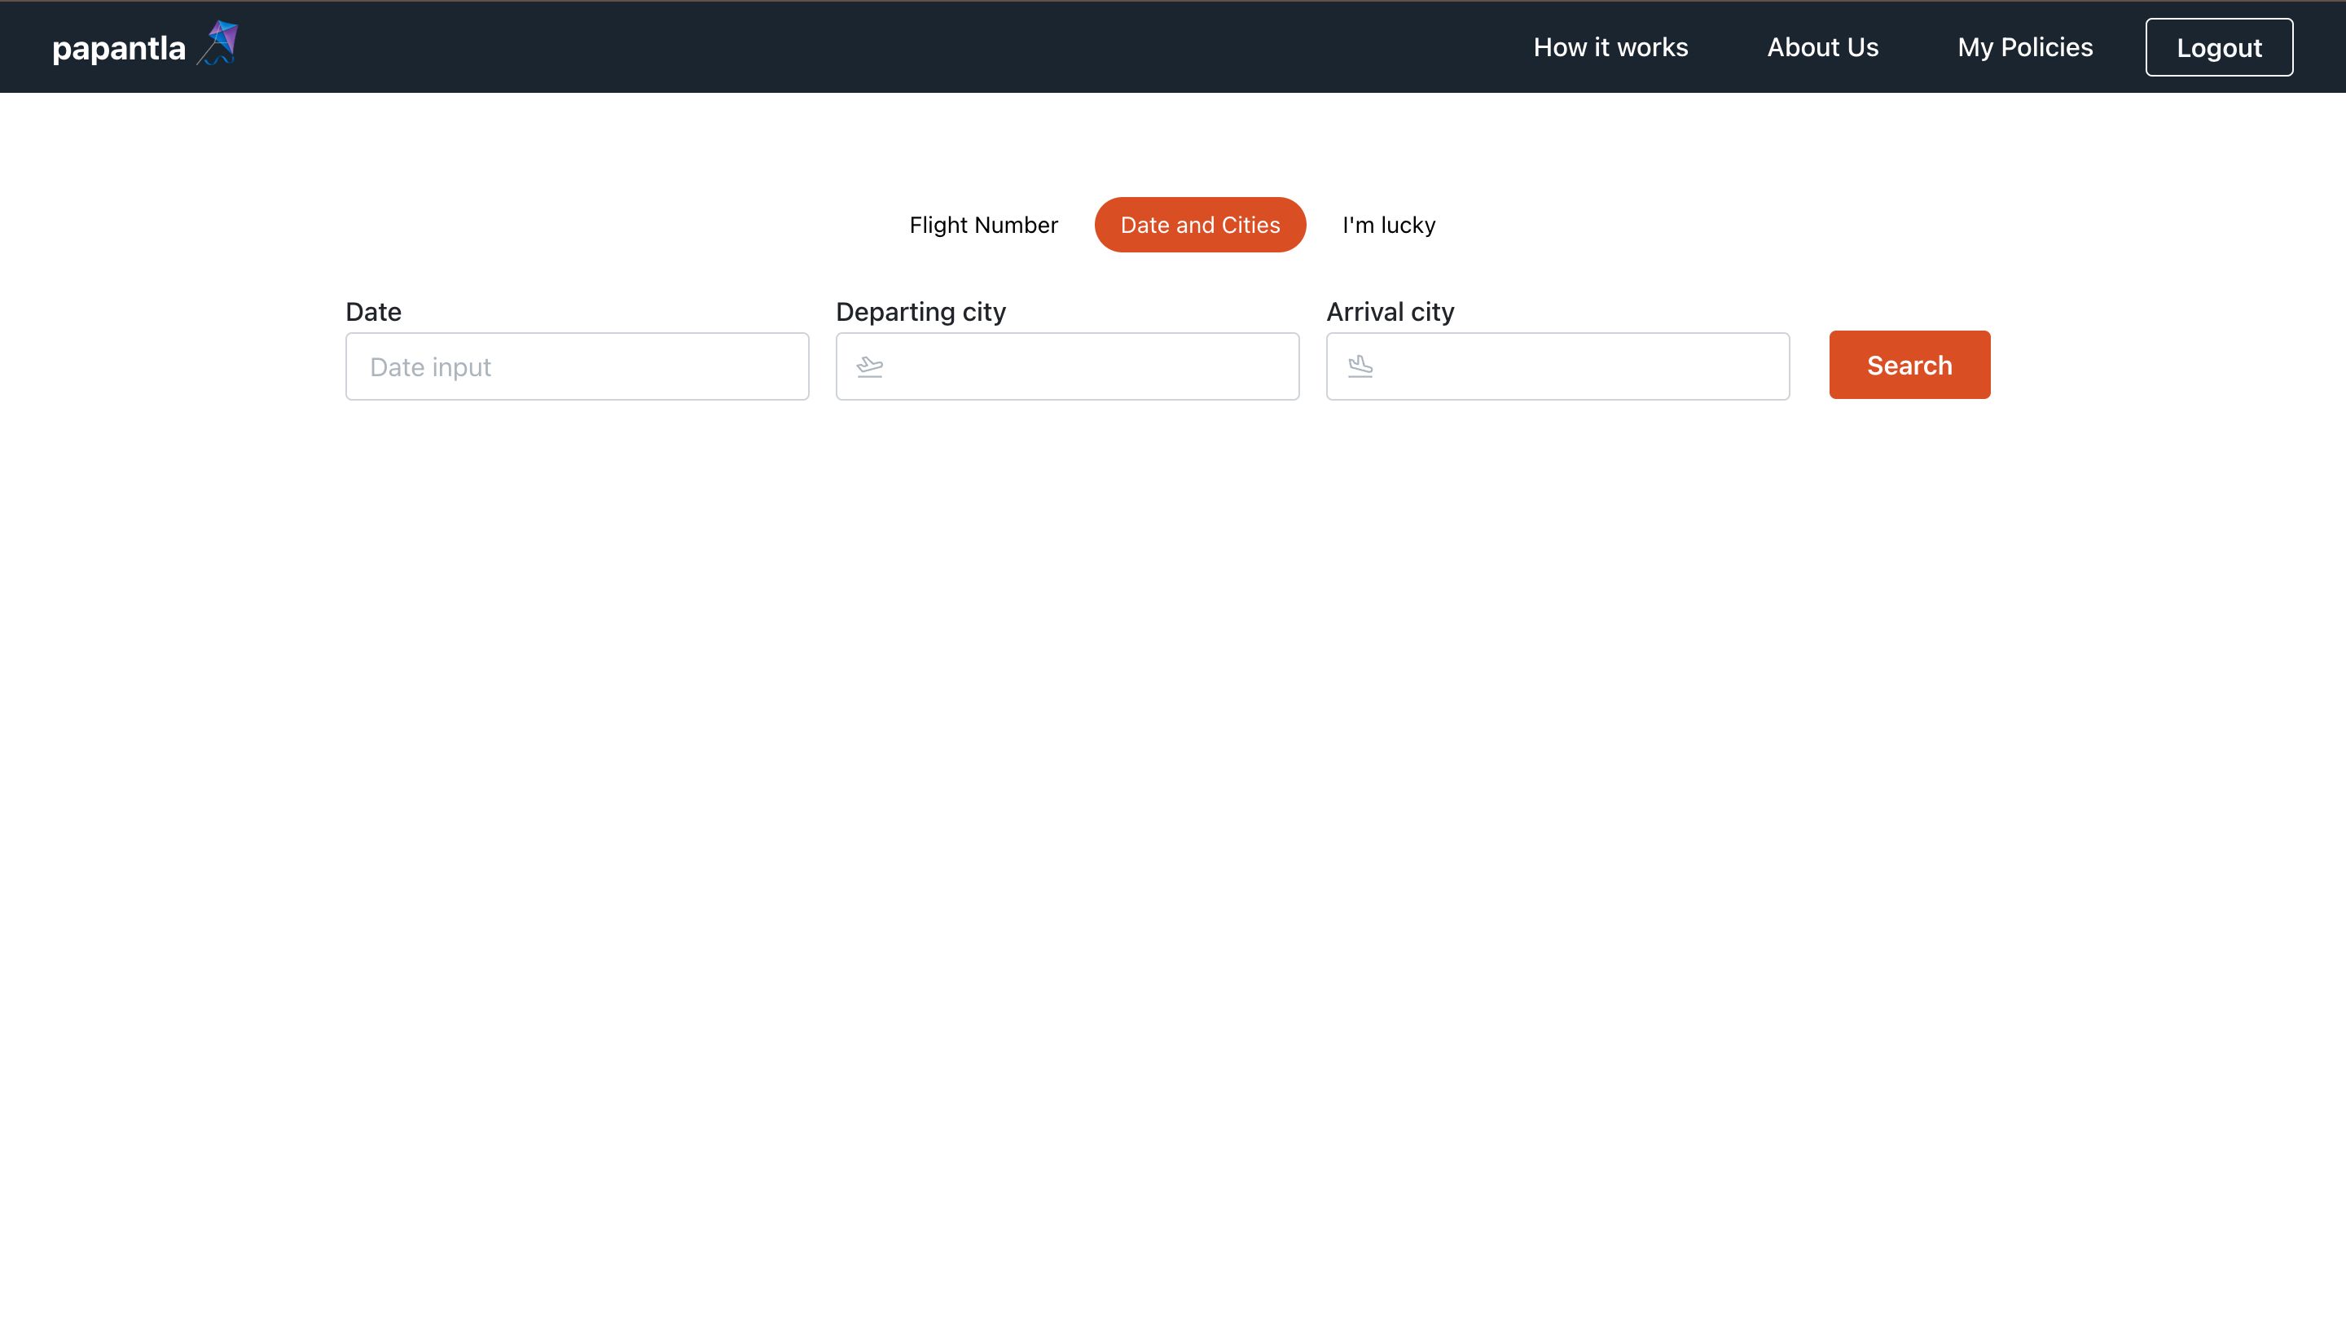Image resolution: width=2346 pixels, height=1337 pixels.
Task: Open the How it works menu item
Action: pos(1610,46)
